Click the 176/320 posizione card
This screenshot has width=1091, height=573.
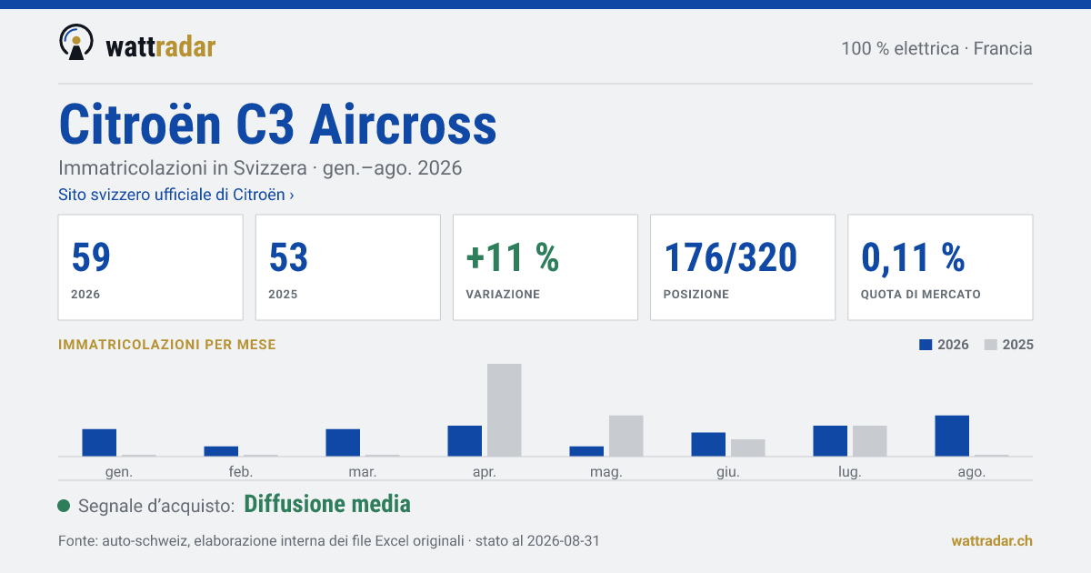point(742,267)
